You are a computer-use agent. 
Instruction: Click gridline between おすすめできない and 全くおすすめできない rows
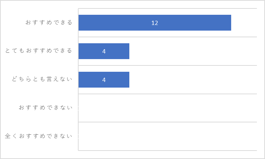click(x=167, y=122)
